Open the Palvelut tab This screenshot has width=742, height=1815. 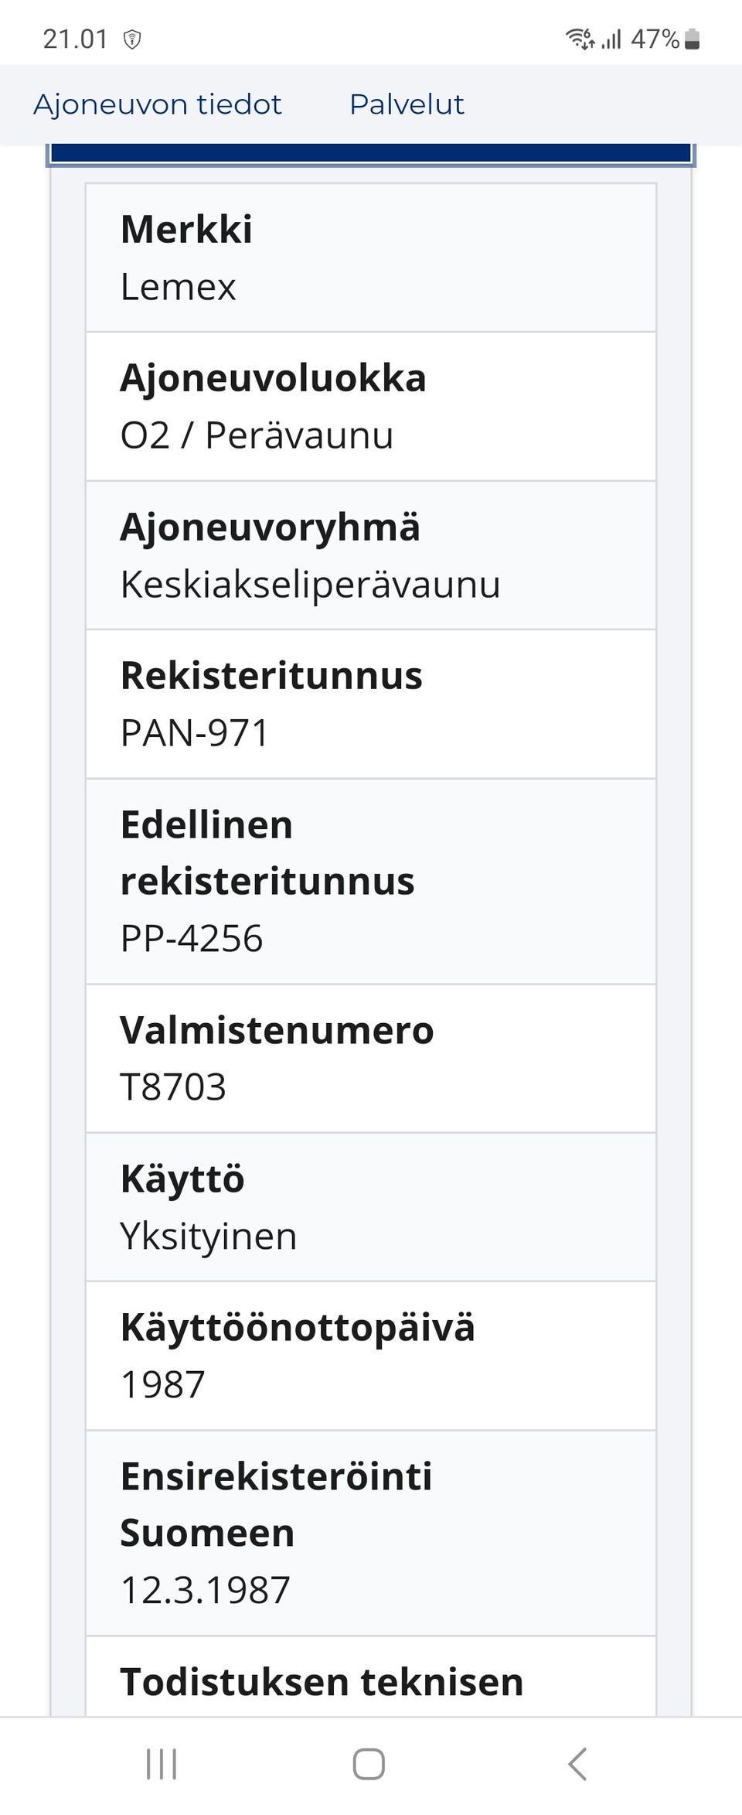pos(407,104)
